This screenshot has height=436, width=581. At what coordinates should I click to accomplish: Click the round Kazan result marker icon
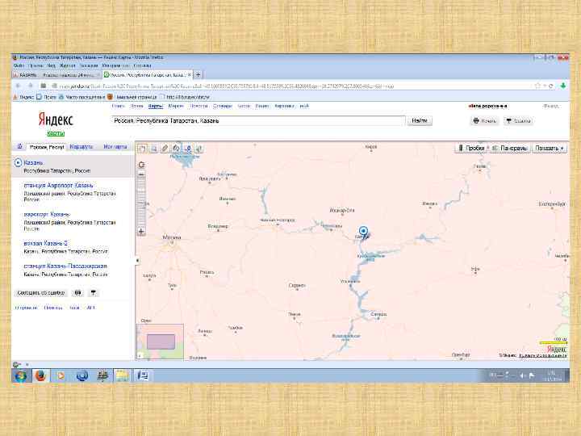coord(18,162)
